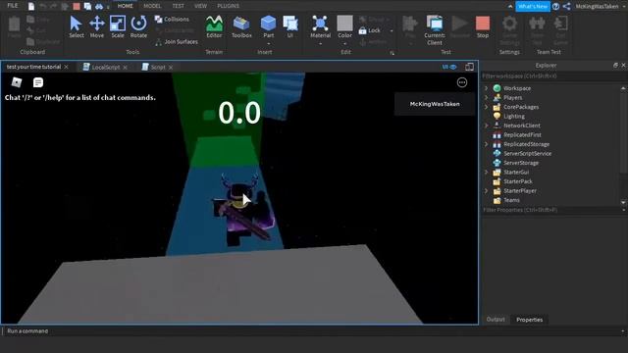This screenshot has width=628, height=353.
Task: Switch to the MODEL ribbon tab
Action: coord(152,6)
